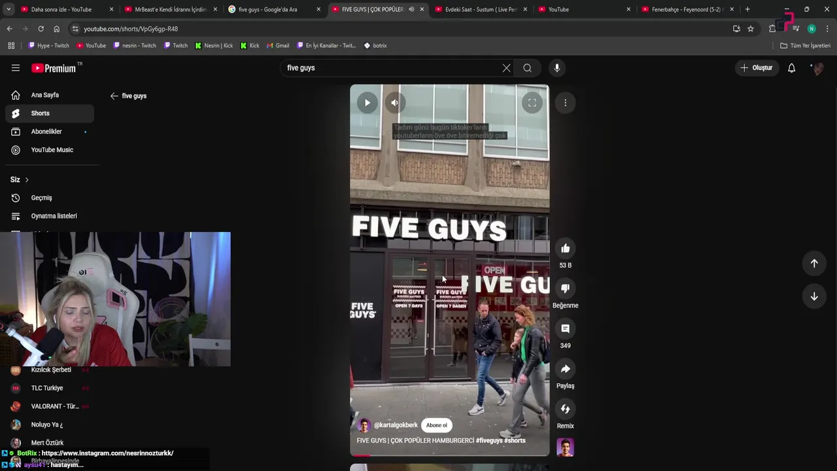Click the #fiveguys hashtag in the title

click(489, 441)
